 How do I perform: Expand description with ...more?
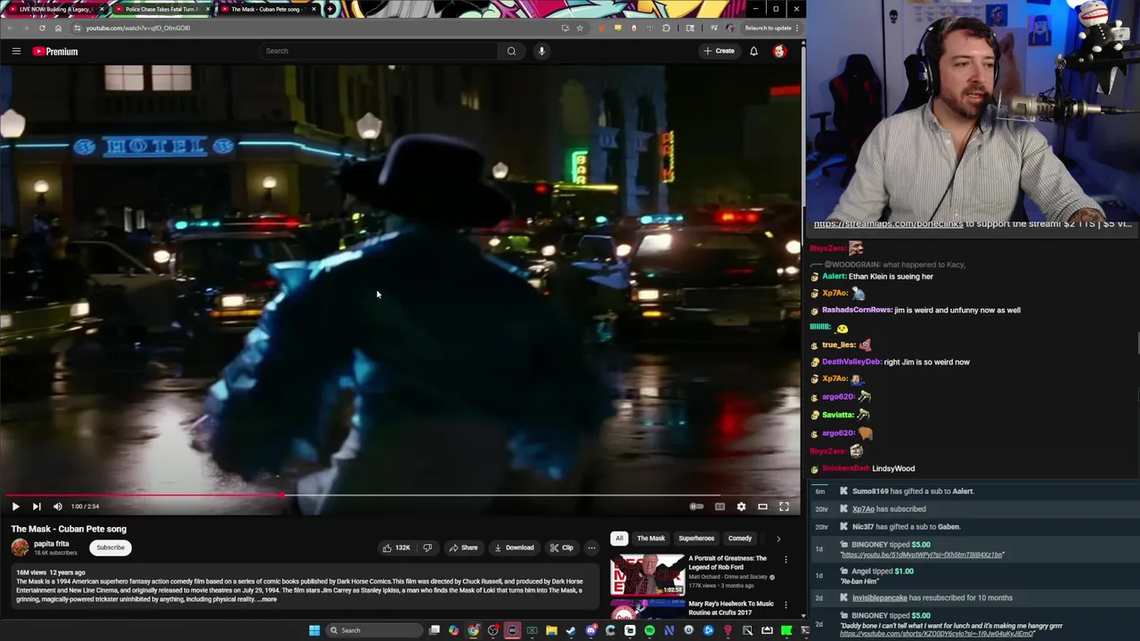pyautogui.click(x=268, y=600)
